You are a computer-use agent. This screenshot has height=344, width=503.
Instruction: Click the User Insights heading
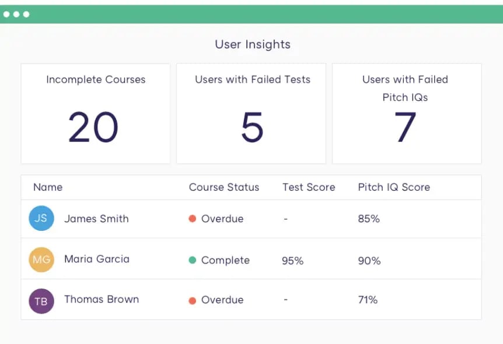point(252,44)
